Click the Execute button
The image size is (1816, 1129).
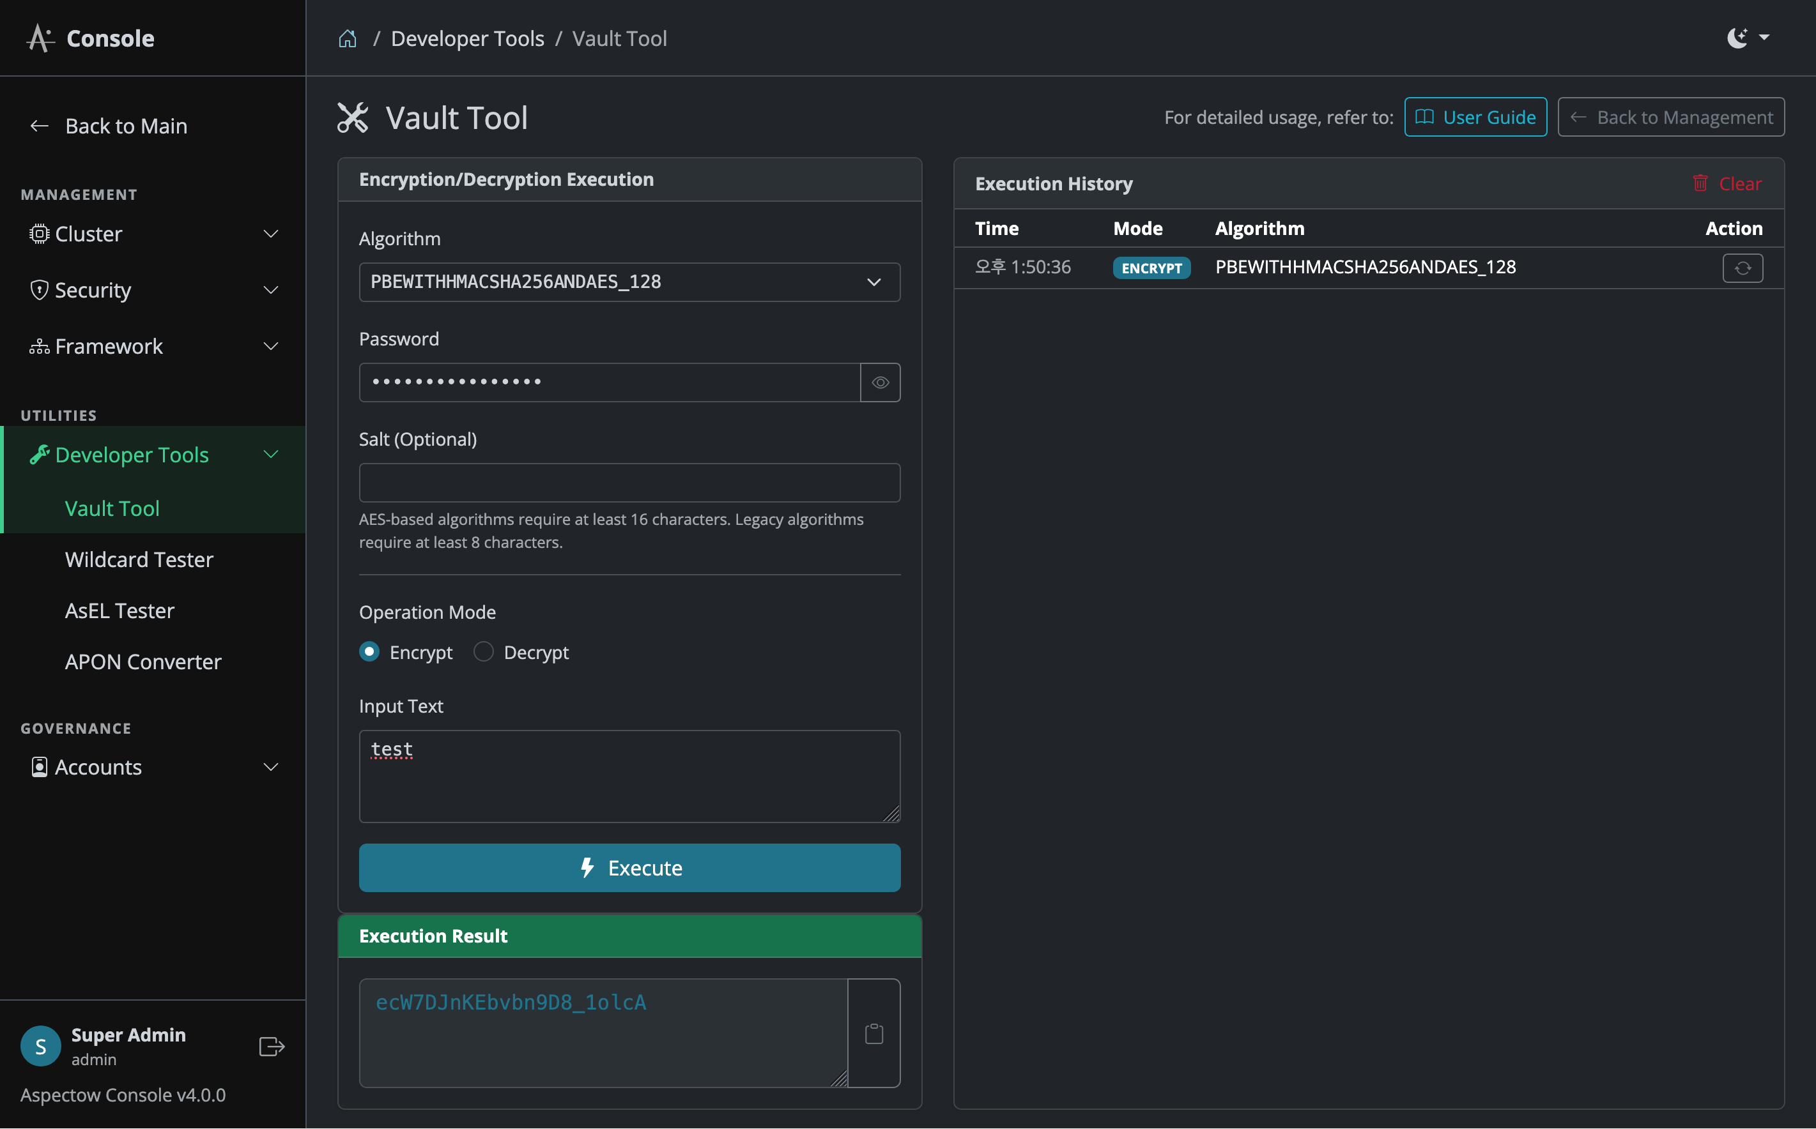coord(629,868)
